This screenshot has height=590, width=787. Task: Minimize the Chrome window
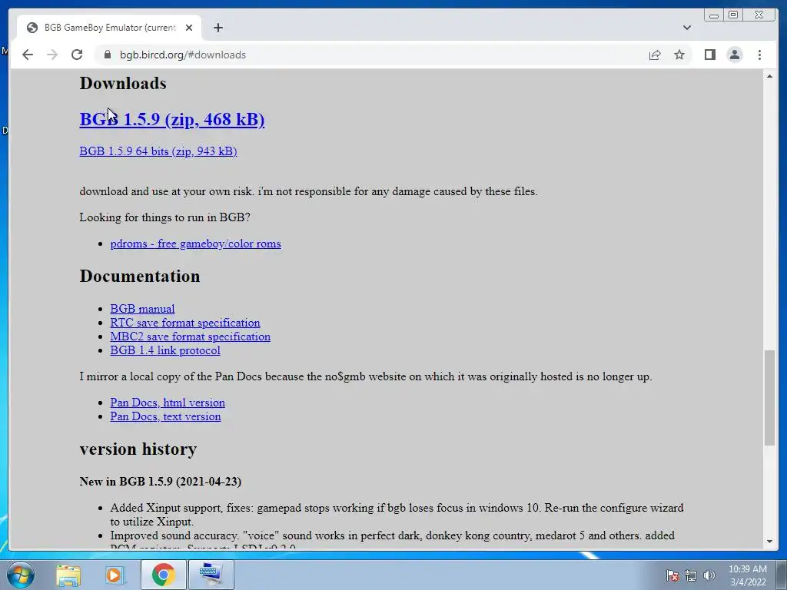(x=714, y=15)
